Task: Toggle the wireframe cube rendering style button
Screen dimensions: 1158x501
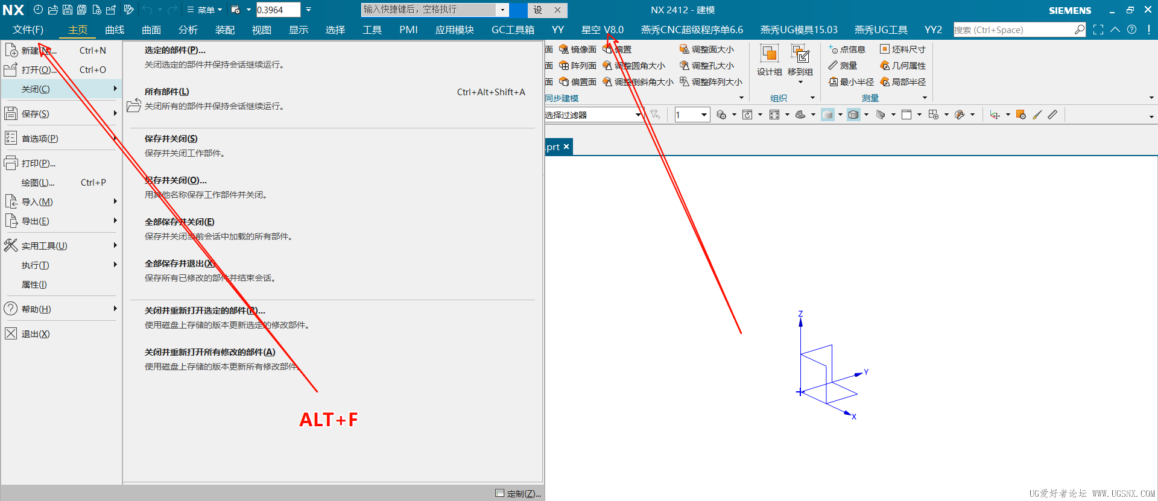Action: coord(853,115)
